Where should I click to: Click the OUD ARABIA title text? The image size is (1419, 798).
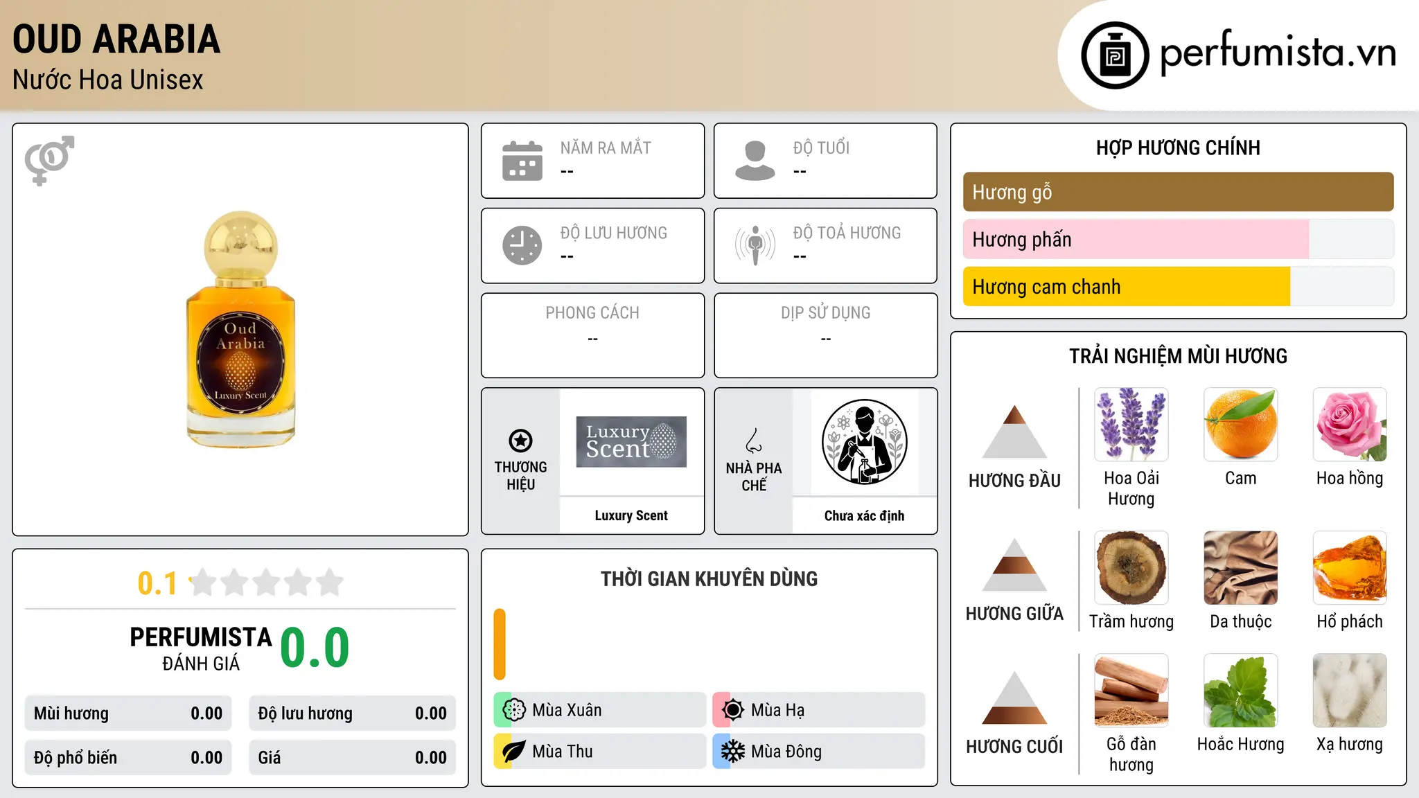pyautogui.click(x=116, y=39)
